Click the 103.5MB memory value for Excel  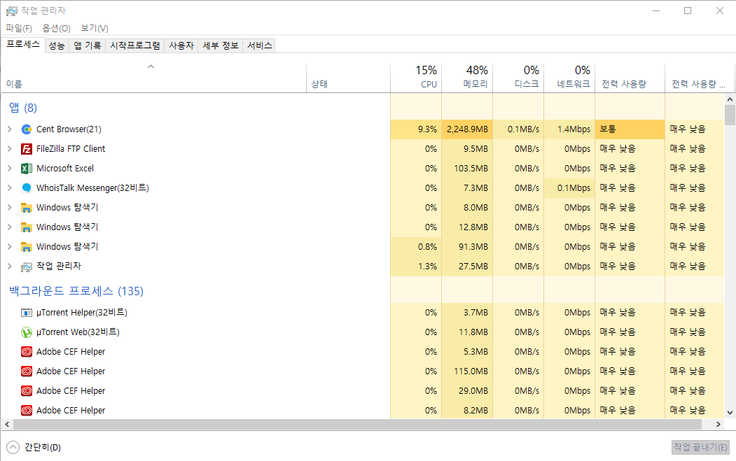(471, 169)
